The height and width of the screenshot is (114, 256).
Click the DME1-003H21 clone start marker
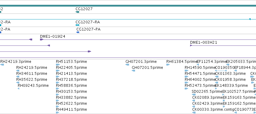coord(191,45)
